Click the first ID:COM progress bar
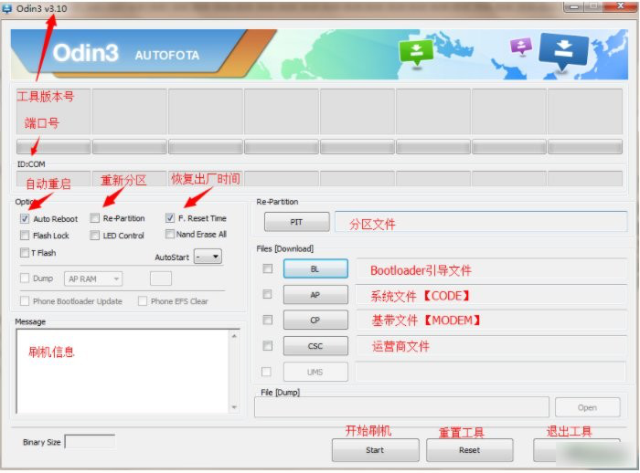 point(53,147)
